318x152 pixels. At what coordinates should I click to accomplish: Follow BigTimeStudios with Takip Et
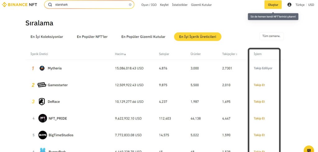point(259,135)
